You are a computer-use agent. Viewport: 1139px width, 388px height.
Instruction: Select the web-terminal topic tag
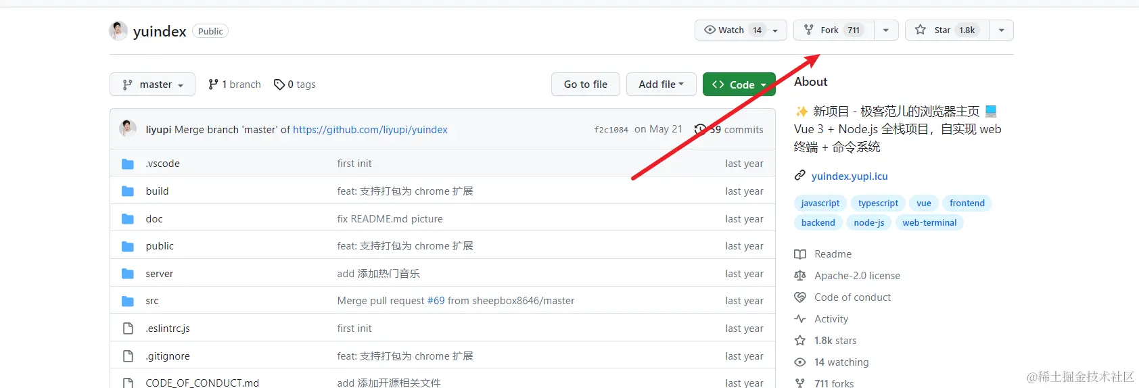[929, 222]
